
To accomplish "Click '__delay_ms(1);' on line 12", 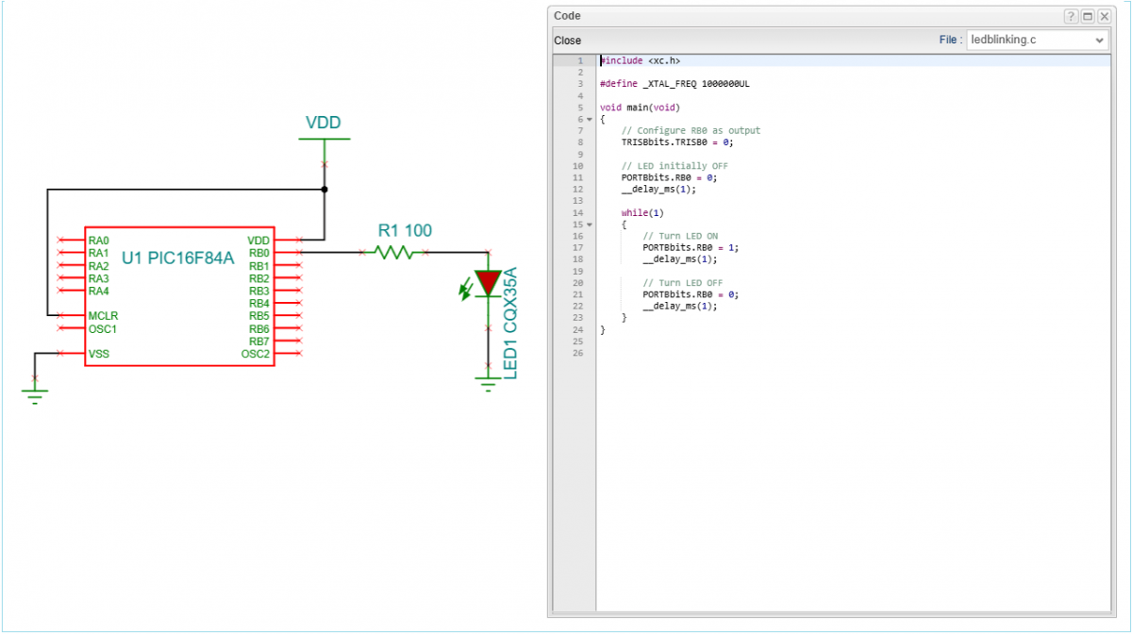I will click(658, 189).
